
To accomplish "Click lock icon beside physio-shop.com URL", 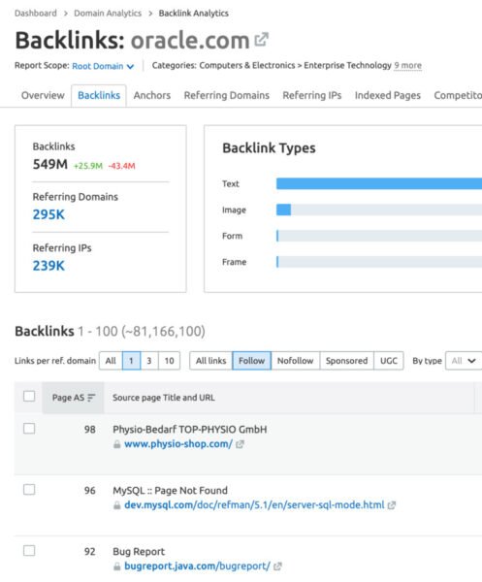I will coord(117,444).
